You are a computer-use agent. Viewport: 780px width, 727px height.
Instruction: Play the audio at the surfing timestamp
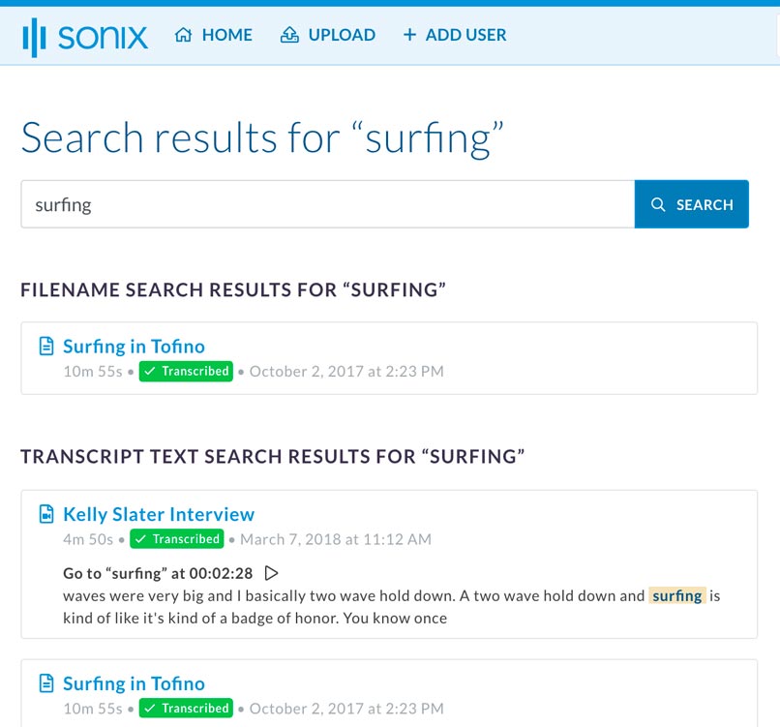[x=271, y=572]
